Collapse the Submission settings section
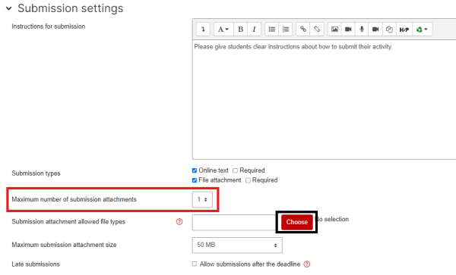456x275 pixels. (x=9, y=8)
